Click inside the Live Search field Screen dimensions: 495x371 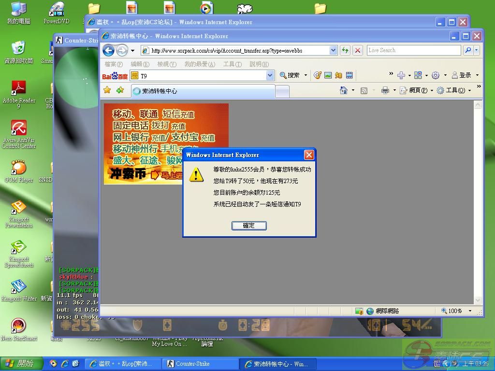[413, 50]
